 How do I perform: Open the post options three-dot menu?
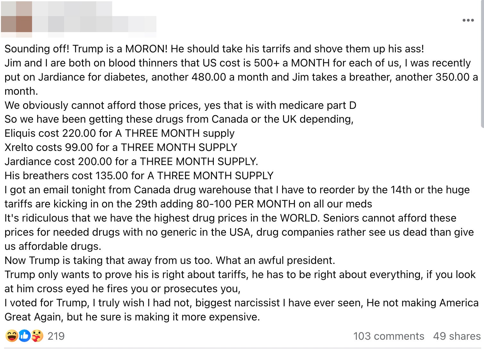coord(468,20)
